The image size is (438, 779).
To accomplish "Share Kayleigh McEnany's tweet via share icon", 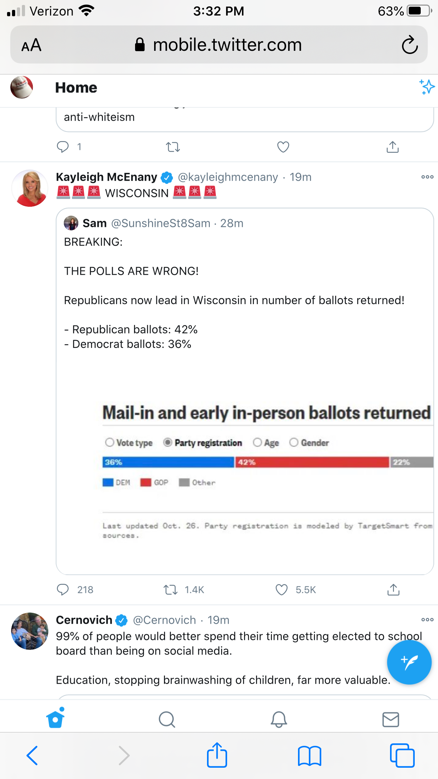I will coord(393,590).
